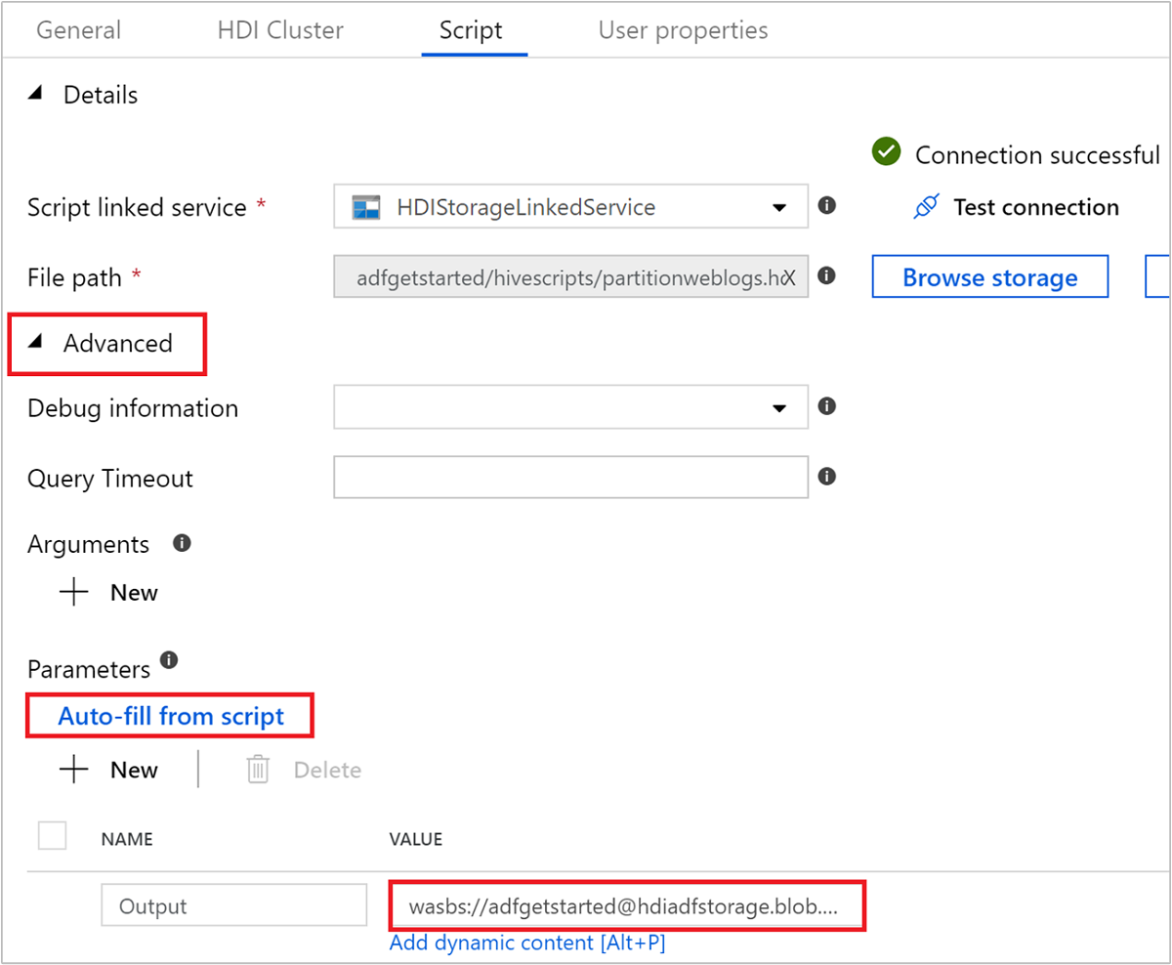Open the Debug information dropdown

click(780, 407)
